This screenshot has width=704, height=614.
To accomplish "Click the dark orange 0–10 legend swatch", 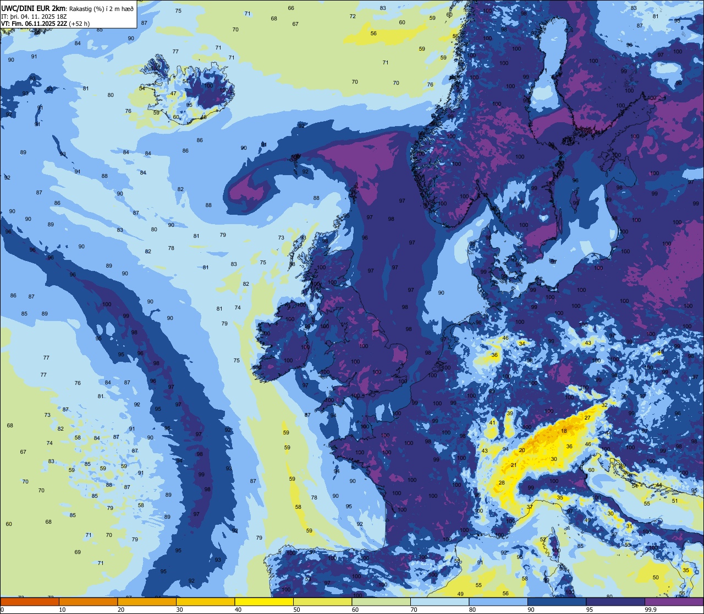I will (x=30, y=601).
